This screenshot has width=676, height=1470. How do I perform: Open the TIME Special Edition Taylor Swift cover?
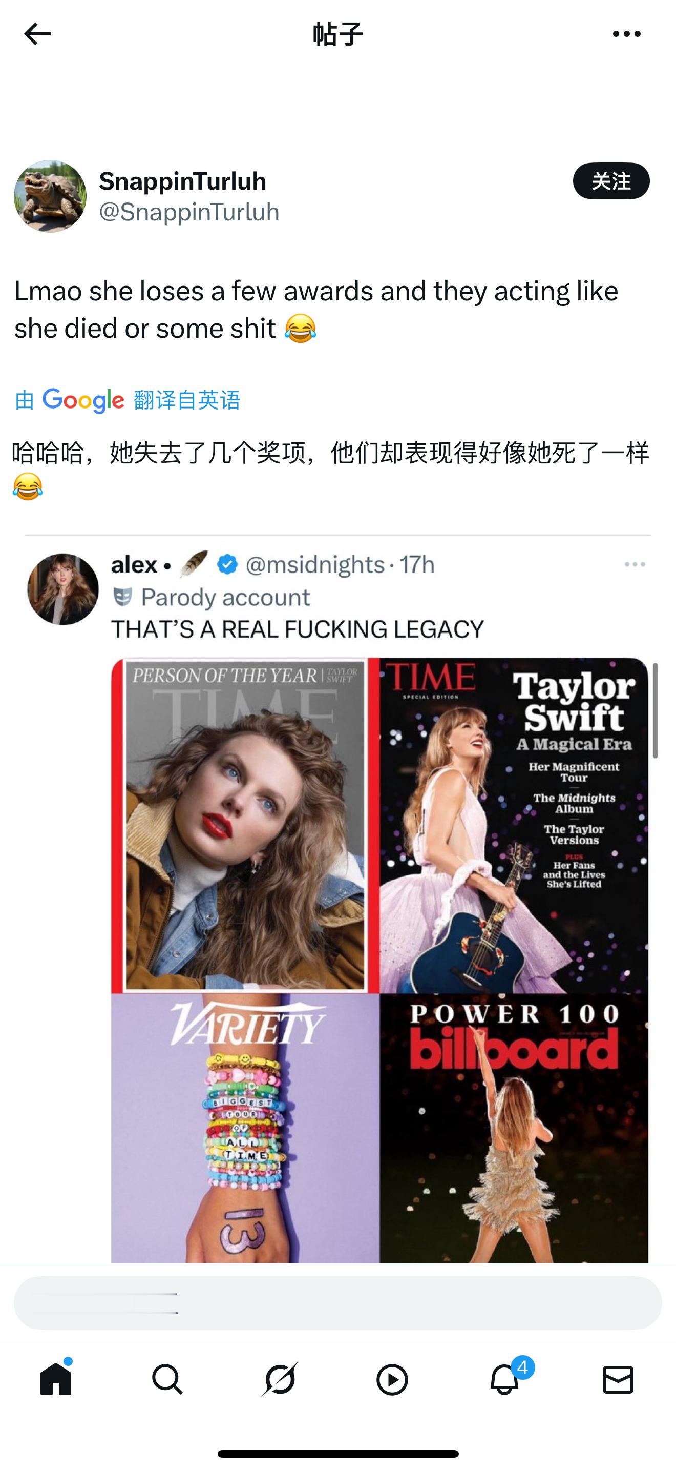tap(514, 825)
